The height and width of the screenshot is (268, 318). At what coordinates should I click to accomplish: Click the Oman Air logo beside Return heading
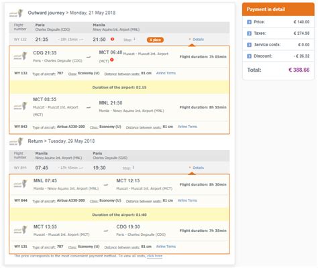16,141
